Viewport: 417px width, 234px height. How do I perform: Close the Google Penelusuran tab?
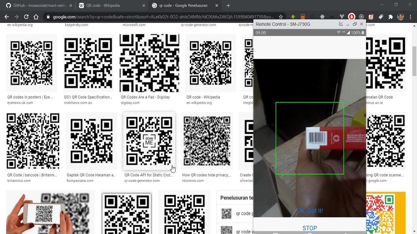[x=217, y=6]
